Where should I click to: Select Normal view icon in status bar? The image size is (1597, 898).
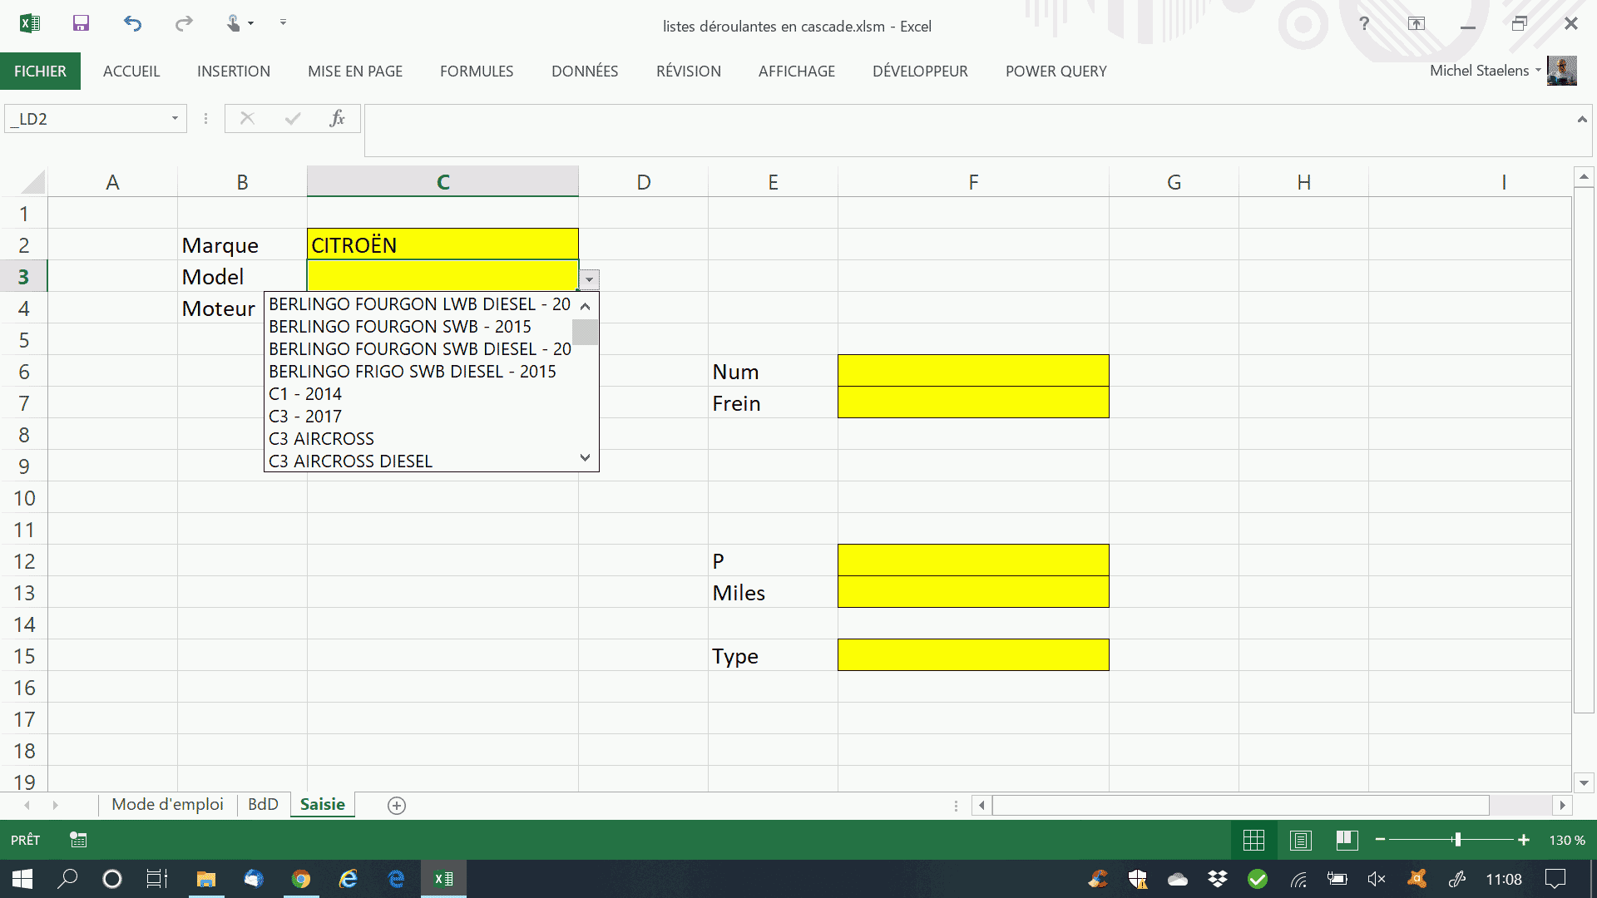point(1253,840)
